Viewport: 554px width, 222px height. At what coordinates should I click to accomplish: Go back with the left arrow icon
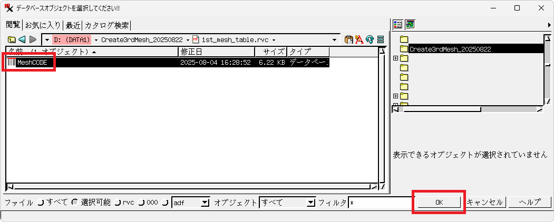point(22,39)
